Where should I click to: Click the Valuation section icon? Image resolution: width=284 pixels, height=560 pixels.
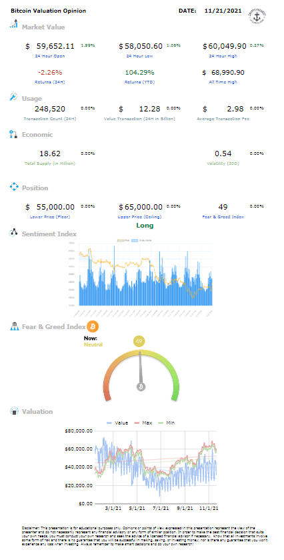[13, 411]
